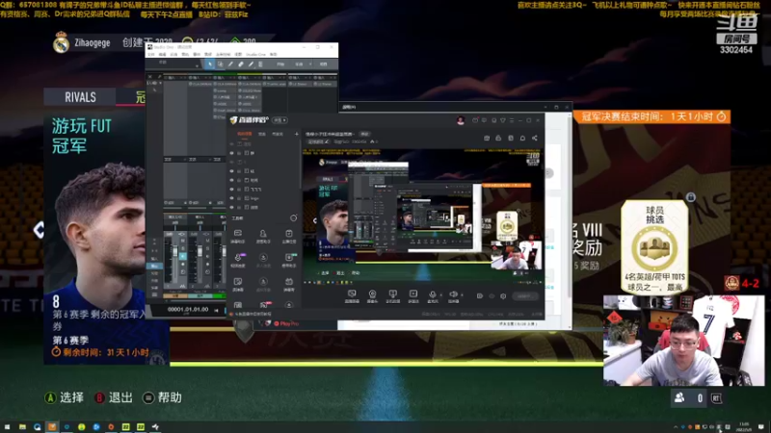Open settings gear beside the start-live button

pos(503,296)
